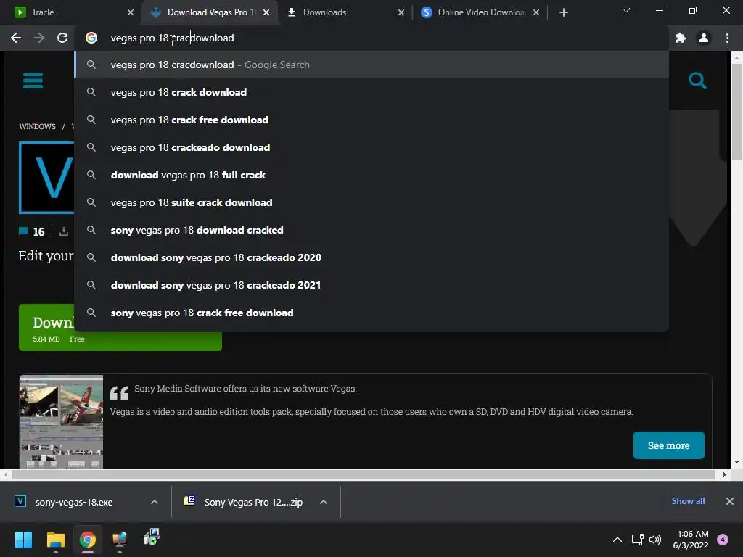The height and width of the screenshot is (557, 743).
Task: Click the horizontal scrollbar left arrow
Action: (5, 474)
